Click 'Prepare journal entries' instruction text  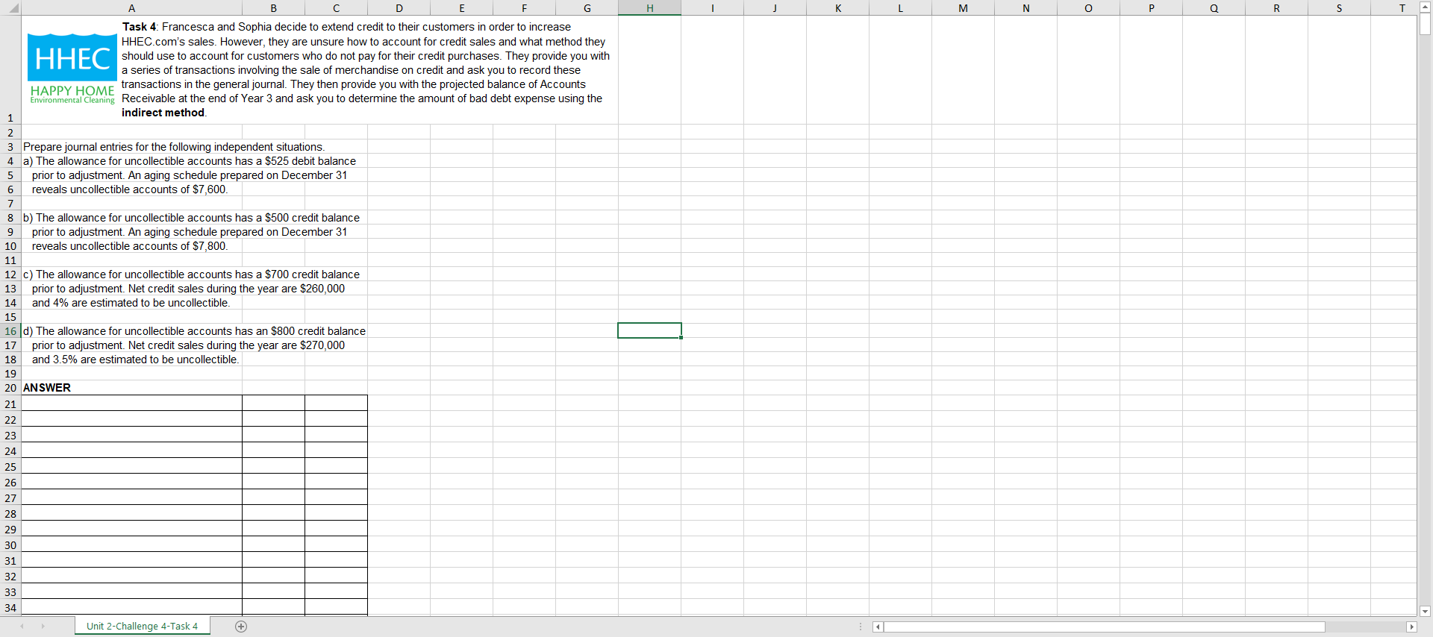coord(174,147)
